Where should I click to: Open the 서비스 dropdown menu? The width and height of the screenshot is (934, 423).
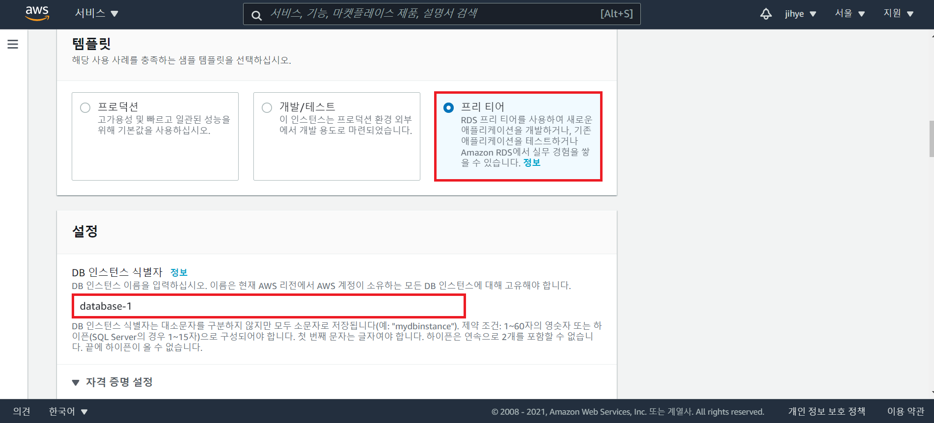96,13
